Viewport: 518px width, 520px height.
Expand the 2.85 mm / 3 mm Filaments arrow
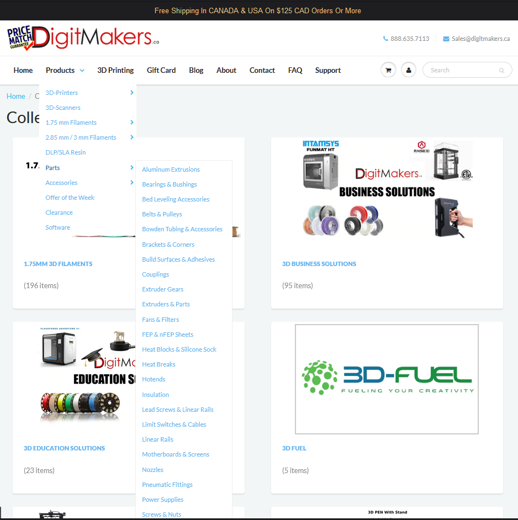132,137
